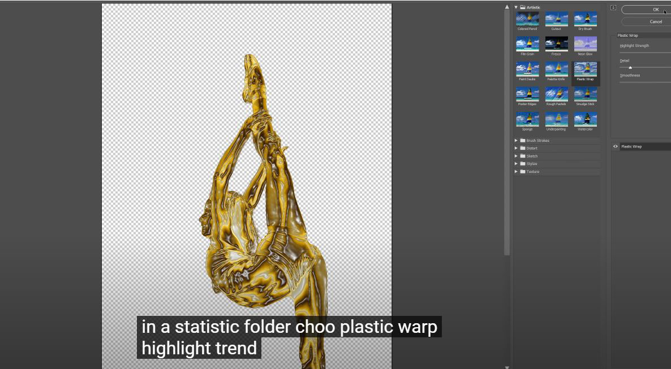Expand the Distort filter folder
Viewport: 671px width, 369px height.
click(x=516, y=149)
